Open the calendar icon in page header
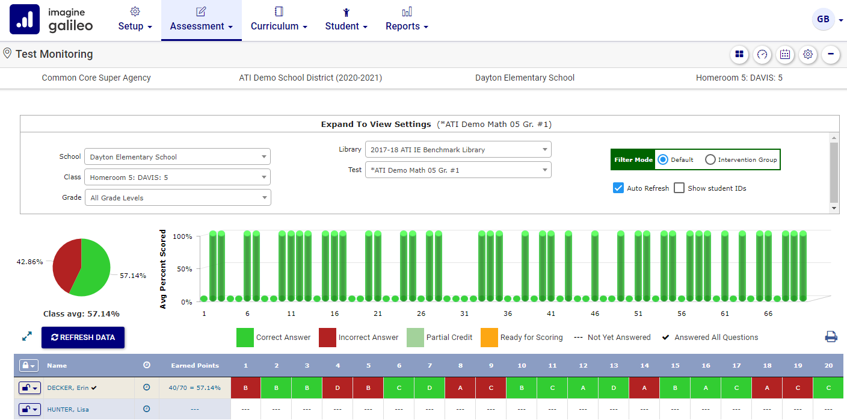This screenshot has height=420, width=847. (785, 54)
